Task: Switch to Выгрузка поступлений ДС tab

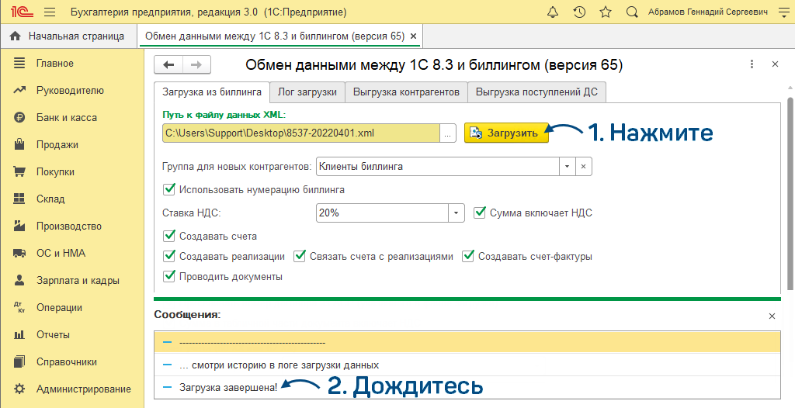Action: [536, 92]
